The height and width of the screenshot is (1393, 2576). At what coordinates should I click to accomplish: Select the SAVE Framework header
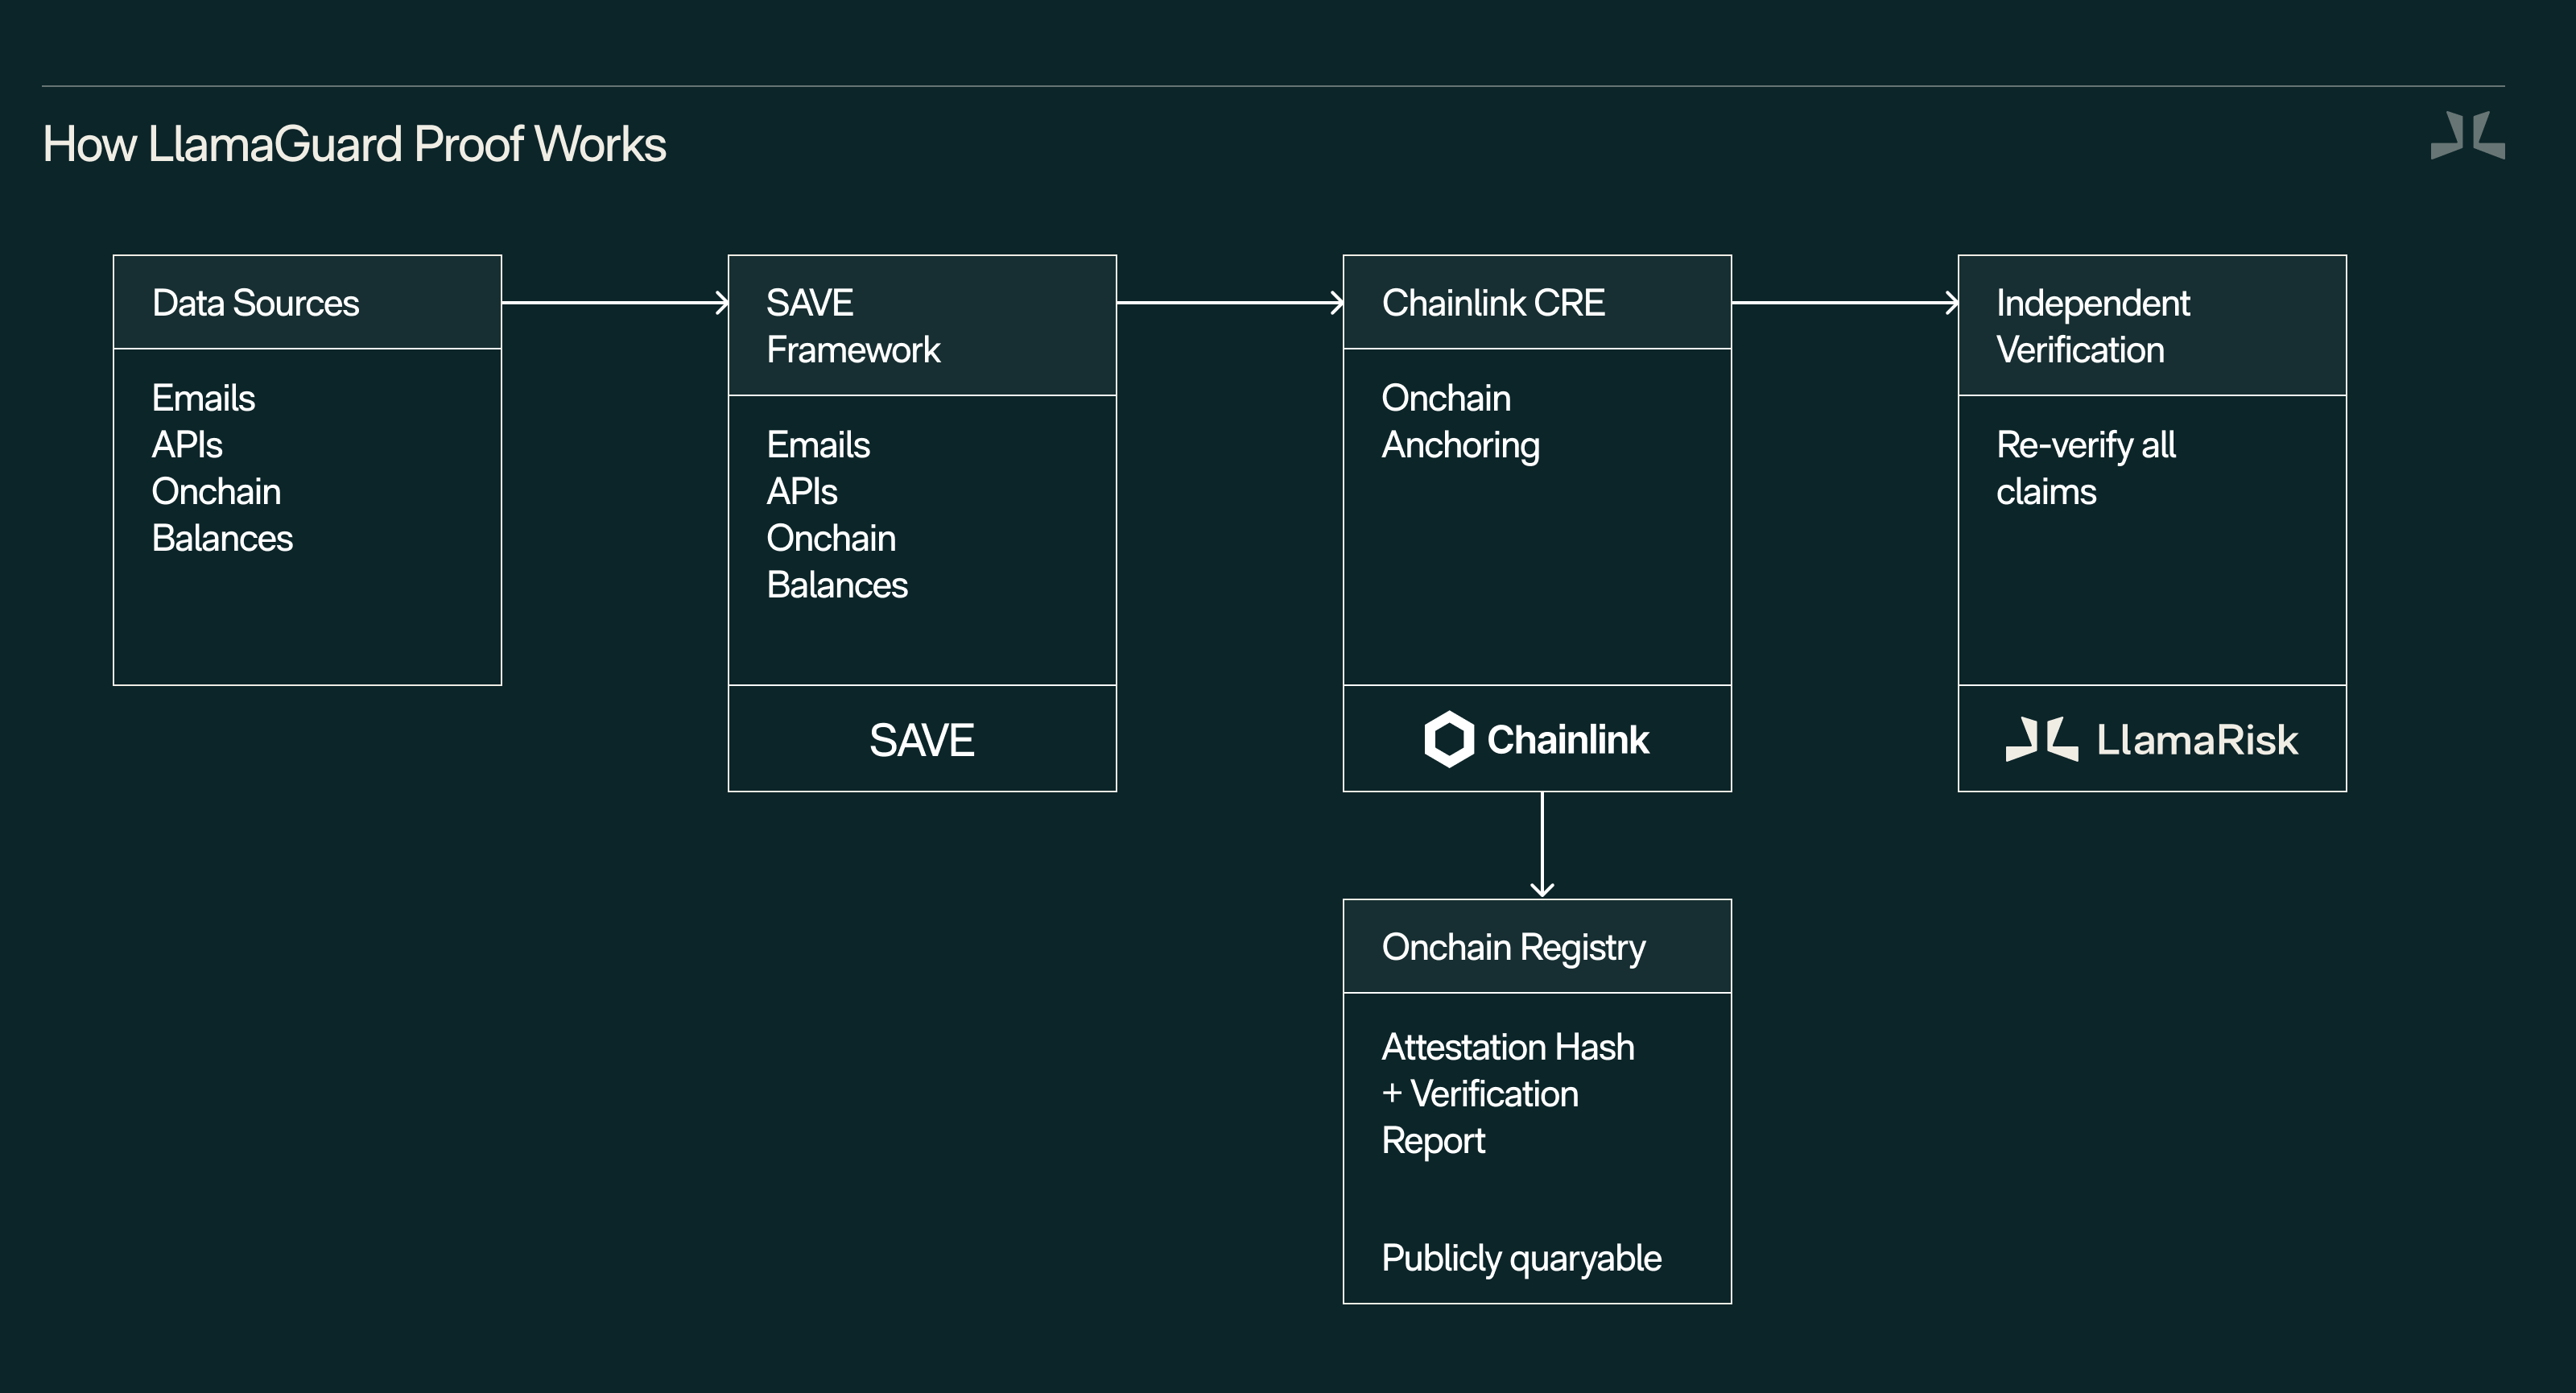(853, 326)
